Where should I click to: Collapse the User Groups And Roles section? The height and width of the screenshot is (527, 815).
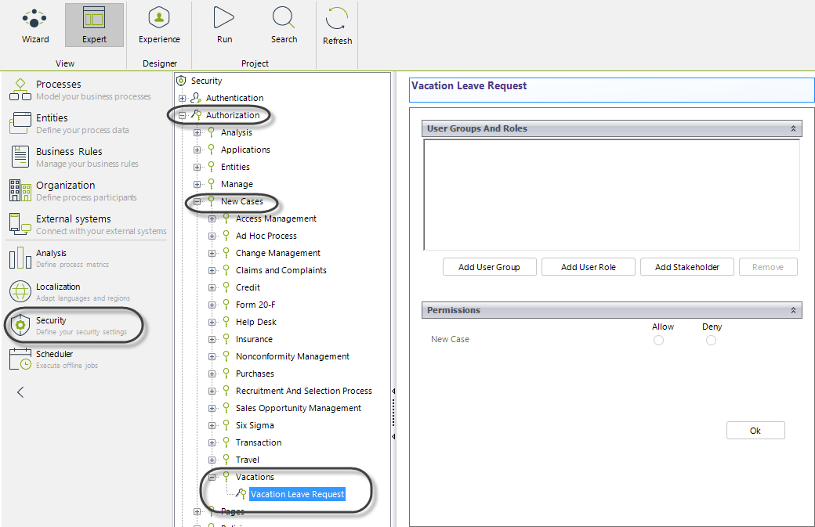[x=793, y=128]
